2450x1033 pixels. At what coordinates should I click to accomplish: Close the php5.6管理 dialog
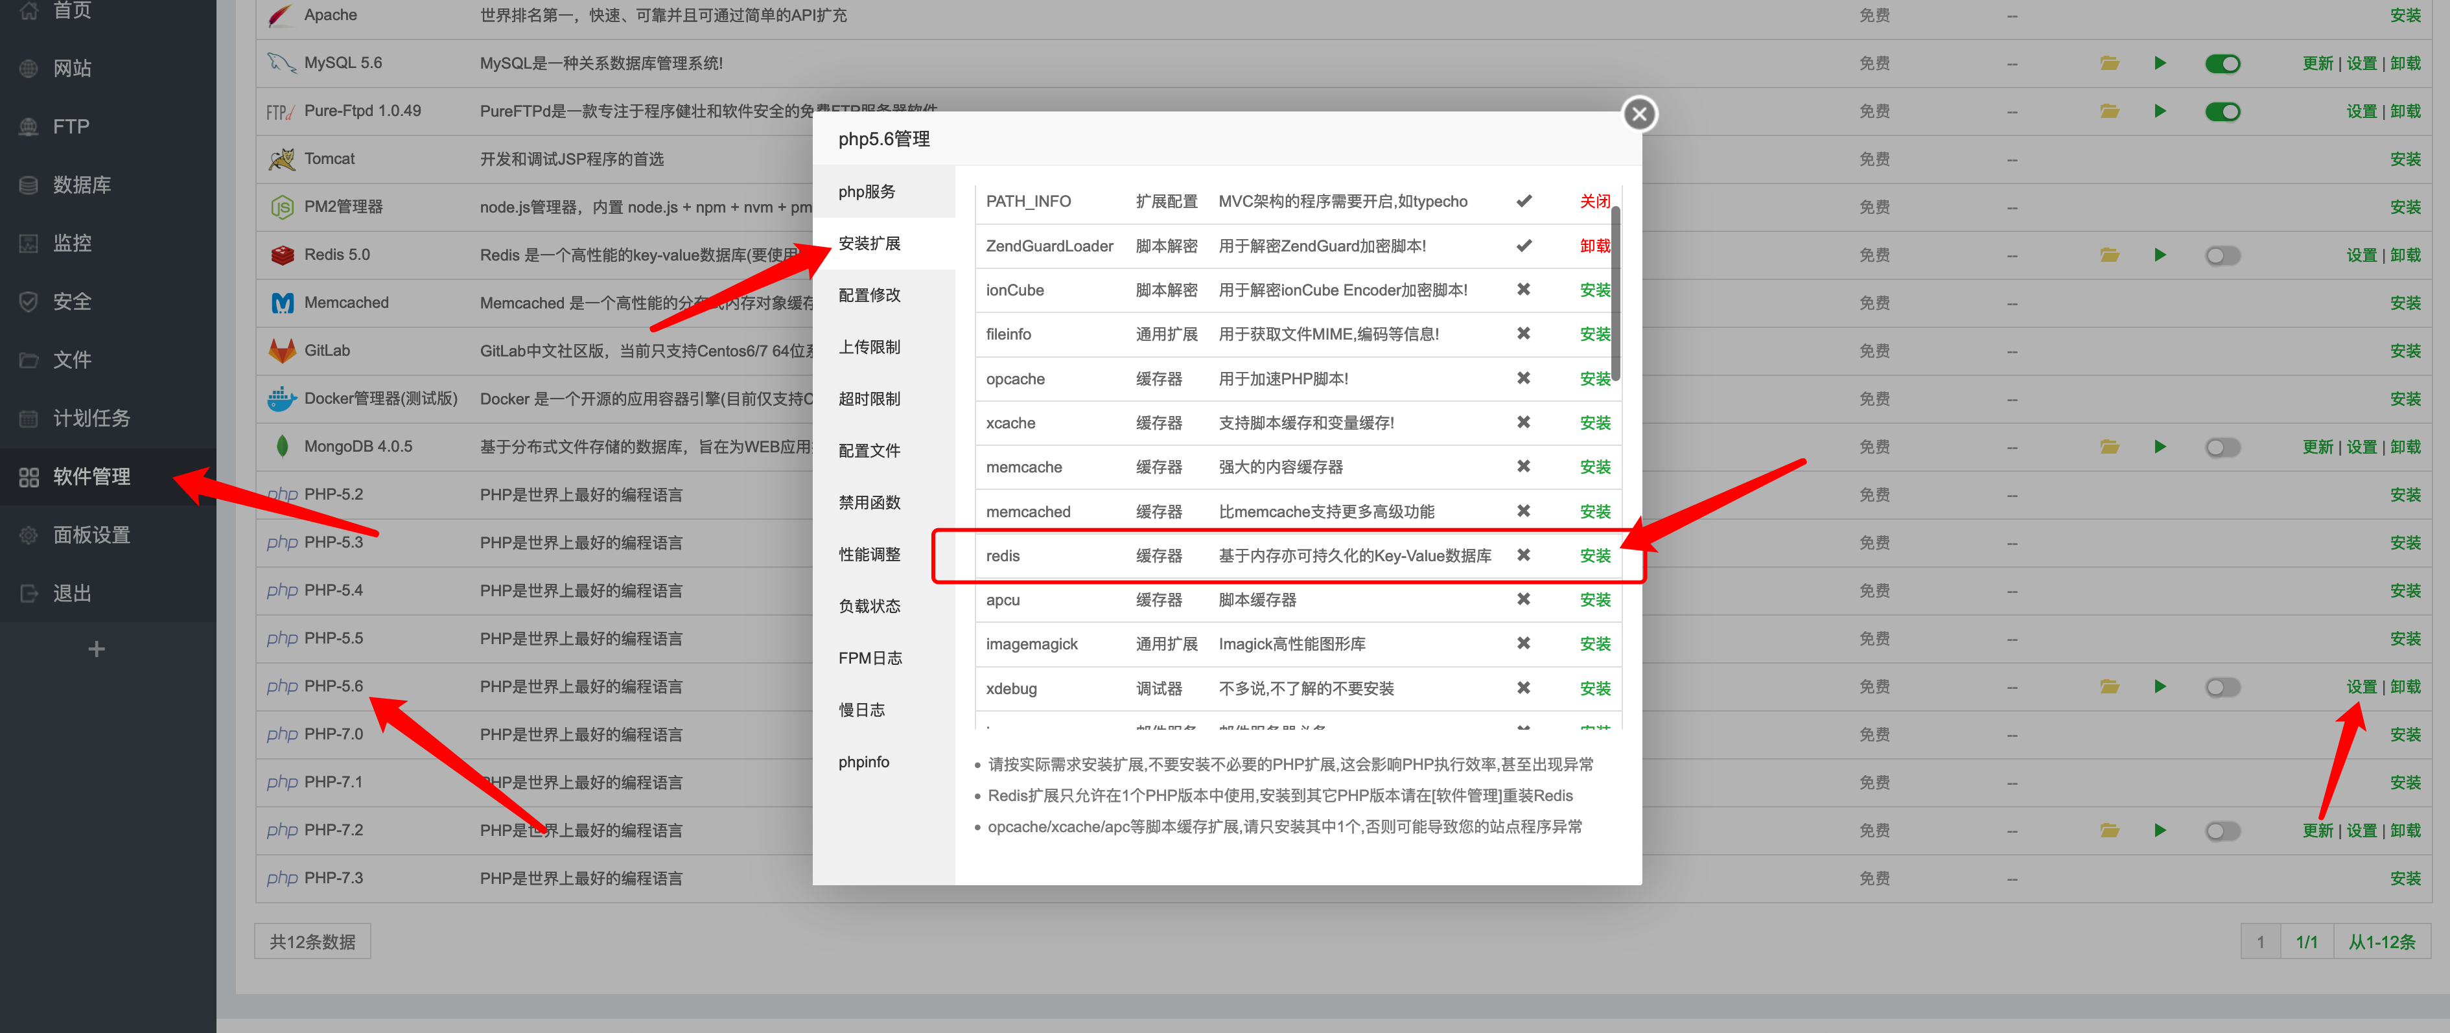click(x=1639, y=114)
